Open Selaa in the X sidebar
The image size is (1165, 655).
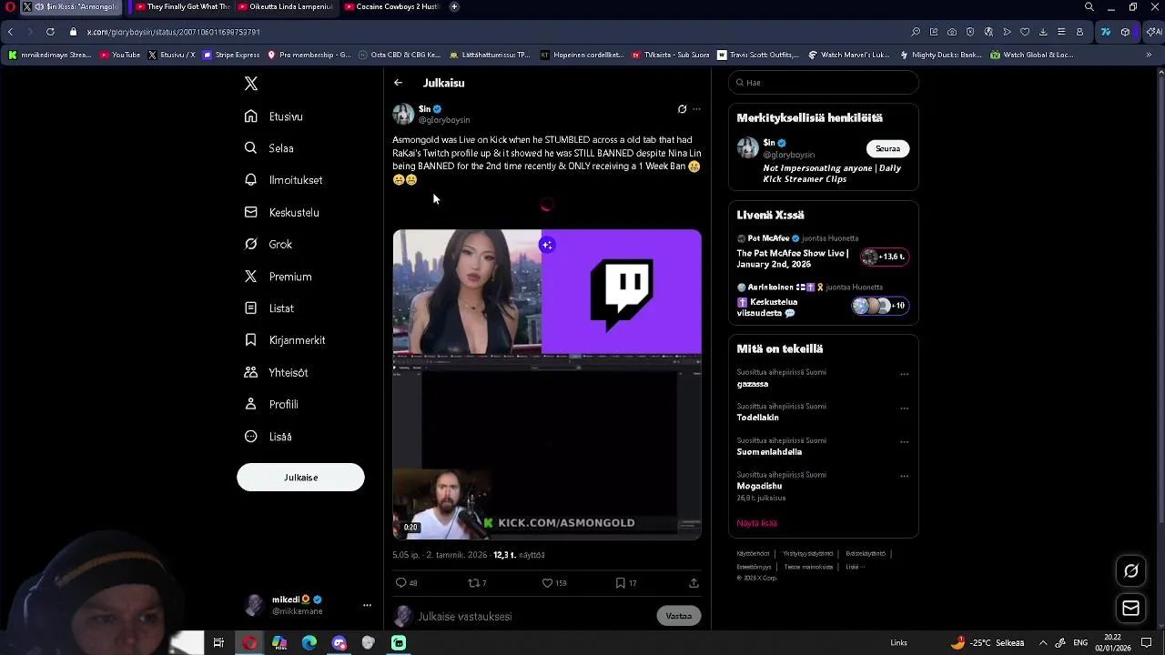point(269,148)
